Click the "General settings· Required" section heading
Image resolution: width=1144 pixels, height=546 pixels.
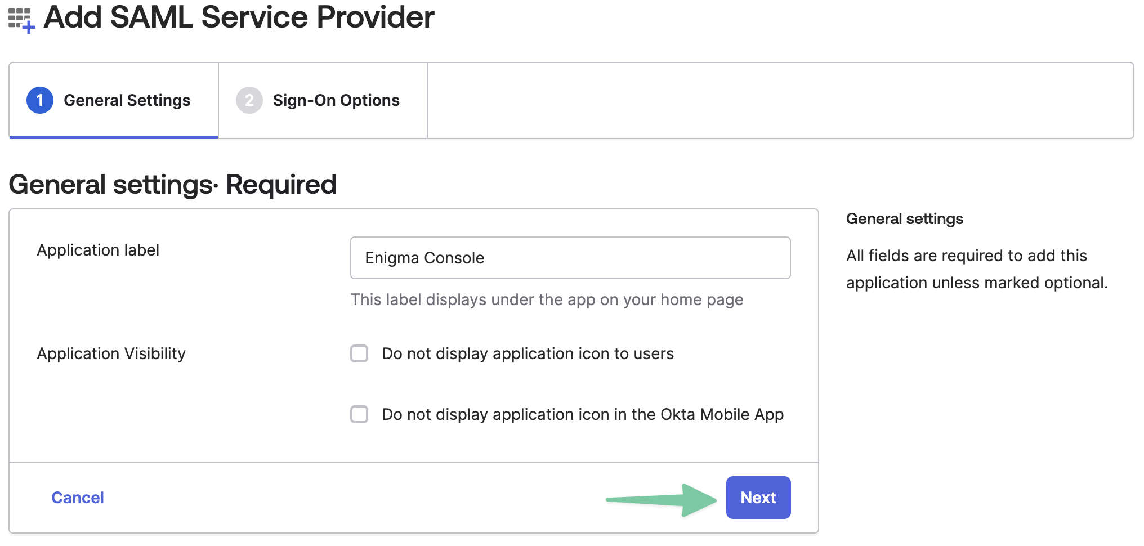point(172,185)
